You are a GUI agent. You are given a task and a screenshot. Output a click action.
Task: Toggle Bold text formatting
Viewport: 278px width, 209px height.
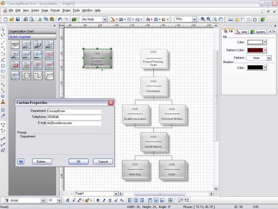pyautogui.click(x=98, y=200)
